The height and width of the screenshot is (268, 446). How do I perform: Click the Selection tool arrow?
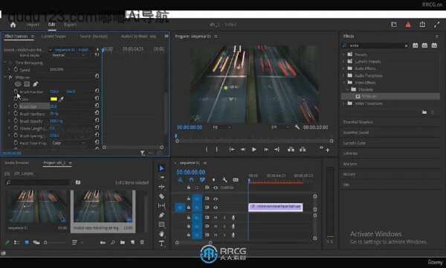pyautogui.click(x=161, y=168)
